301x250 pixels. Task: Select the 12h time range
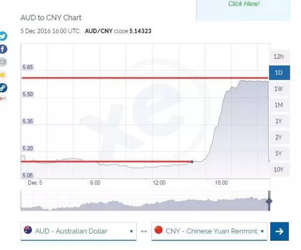click(278, 57)
